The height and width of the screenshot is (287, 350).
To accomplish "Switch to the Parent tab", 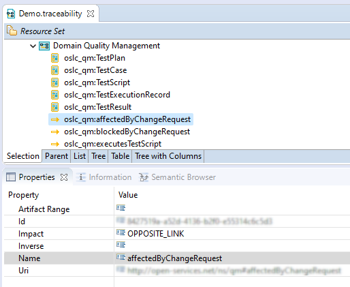I will (57, 156).
